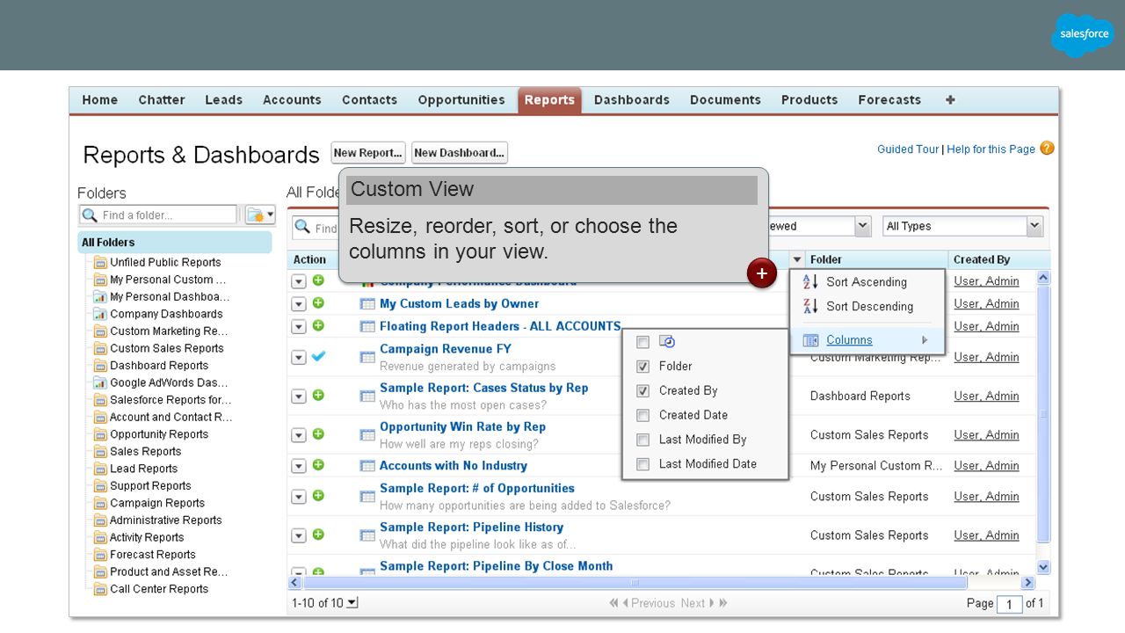Click the vertical scrollbar down arrow
1125x633 pixels.
(x=1043, y=568)
